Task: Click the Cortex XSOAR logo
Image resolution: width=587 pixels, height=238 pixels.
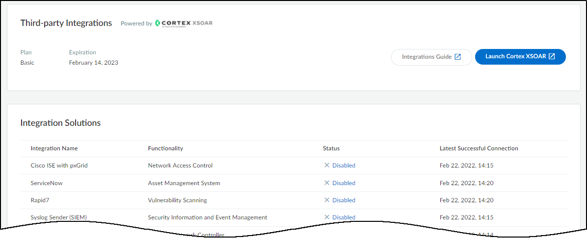Action: pyautogui.click(x=184, y=23)
